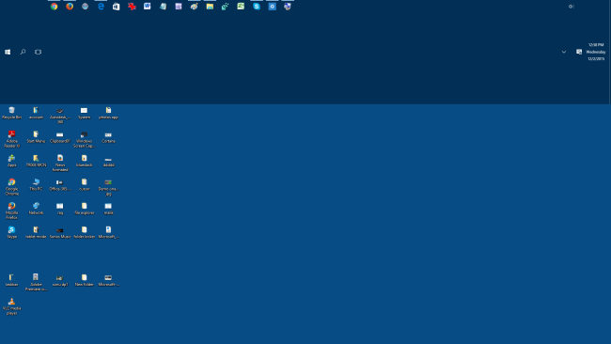Select the Mozilla Firefox desktop shortcut
The image size is (611, 344).
pyautogui.click(x=11, y=211)
